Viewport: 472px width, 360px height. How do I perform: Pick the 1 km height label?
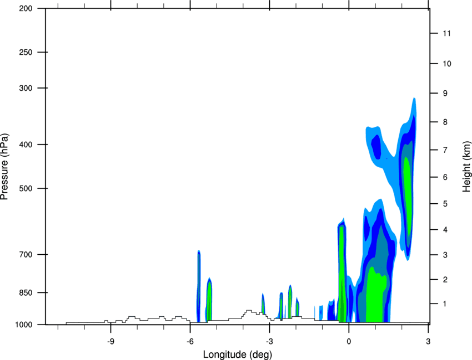(445, 304)
